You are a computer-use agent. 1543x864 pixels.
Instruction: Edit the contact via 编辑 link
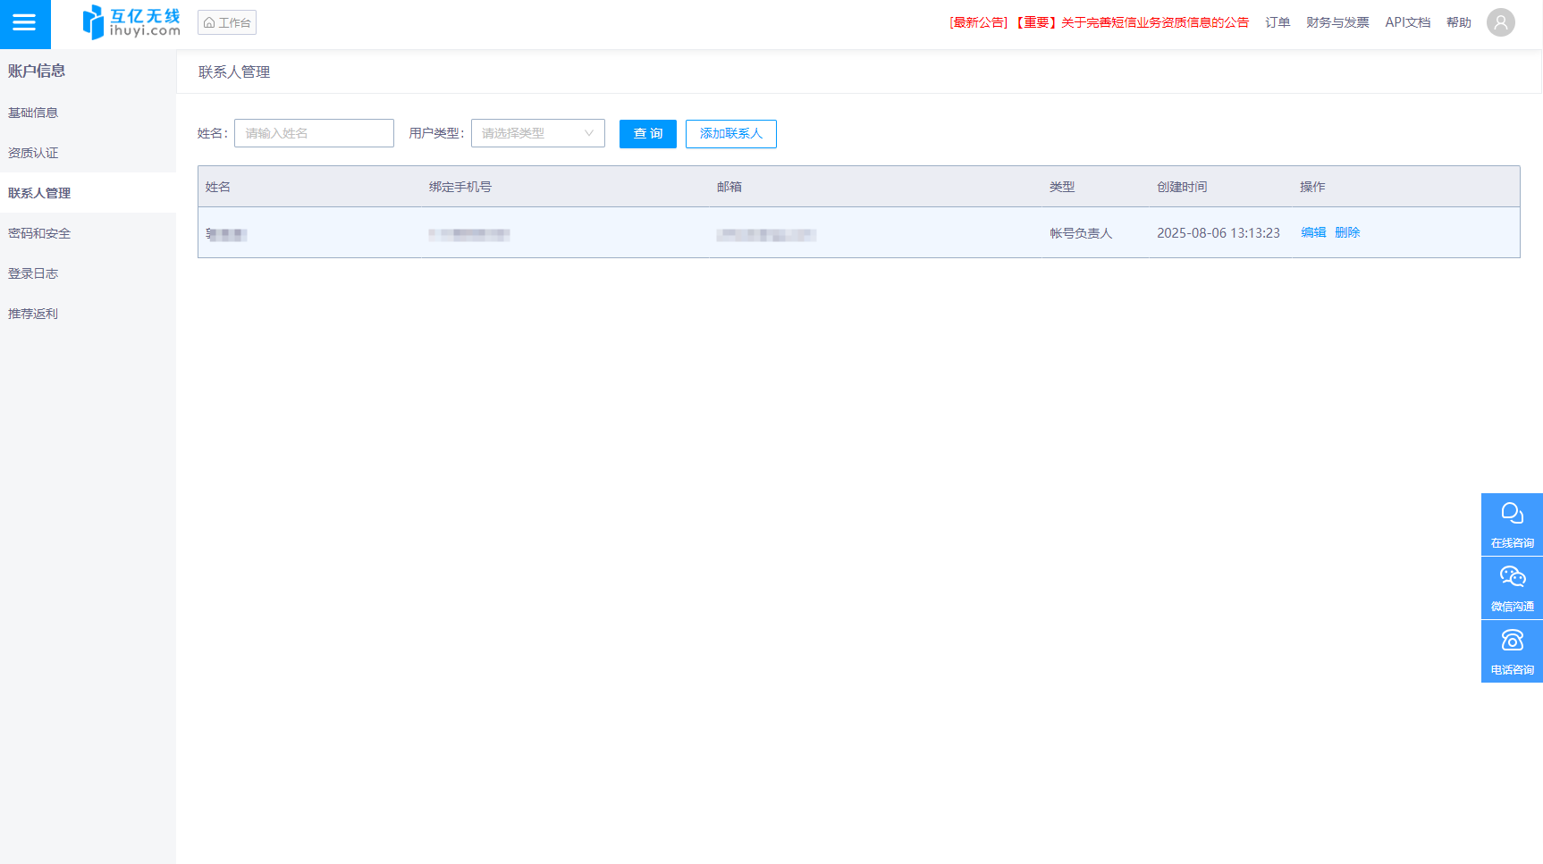click(1312, 232)
